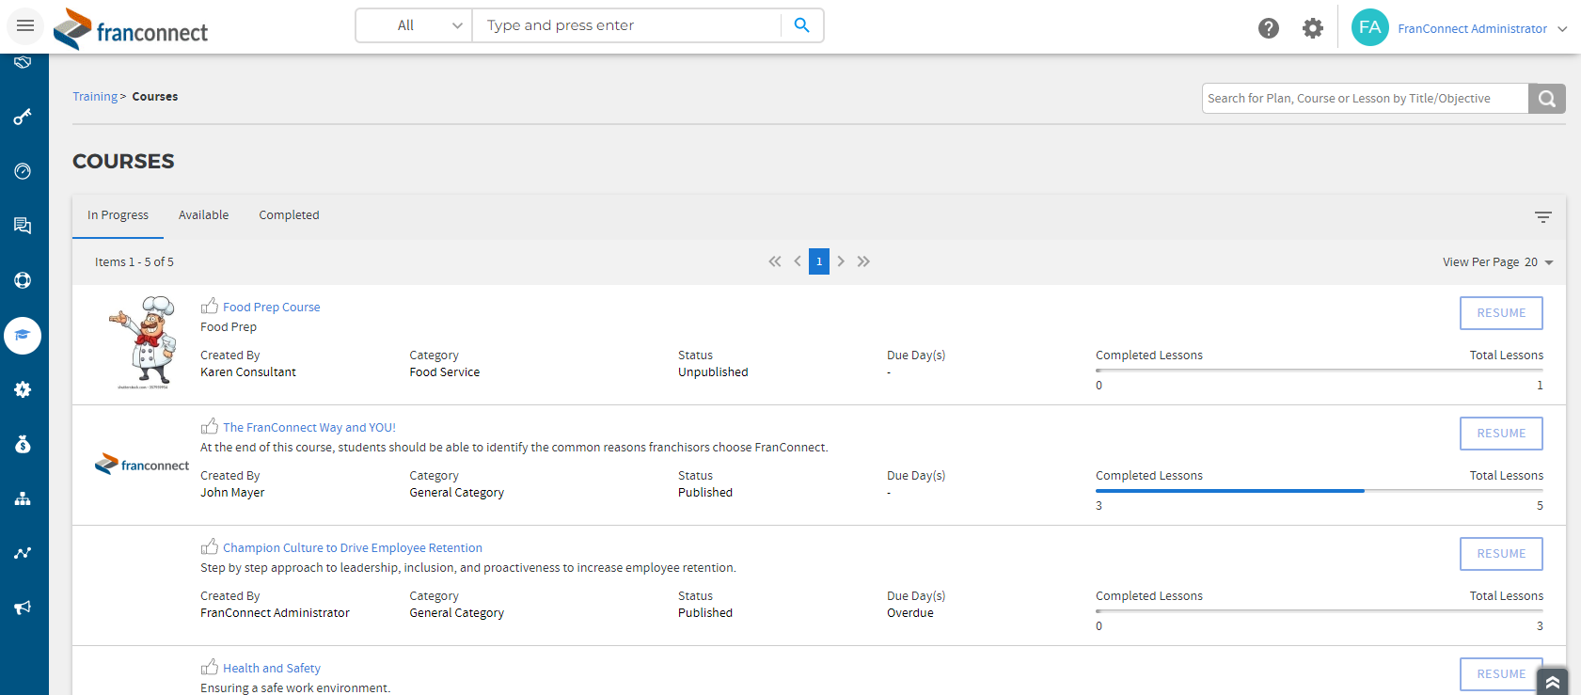Open the chat messages sidebar icon
Image resolution: width=1581 pixels, height=695 pixels.
pyautogui.click(x=23, y=226)
